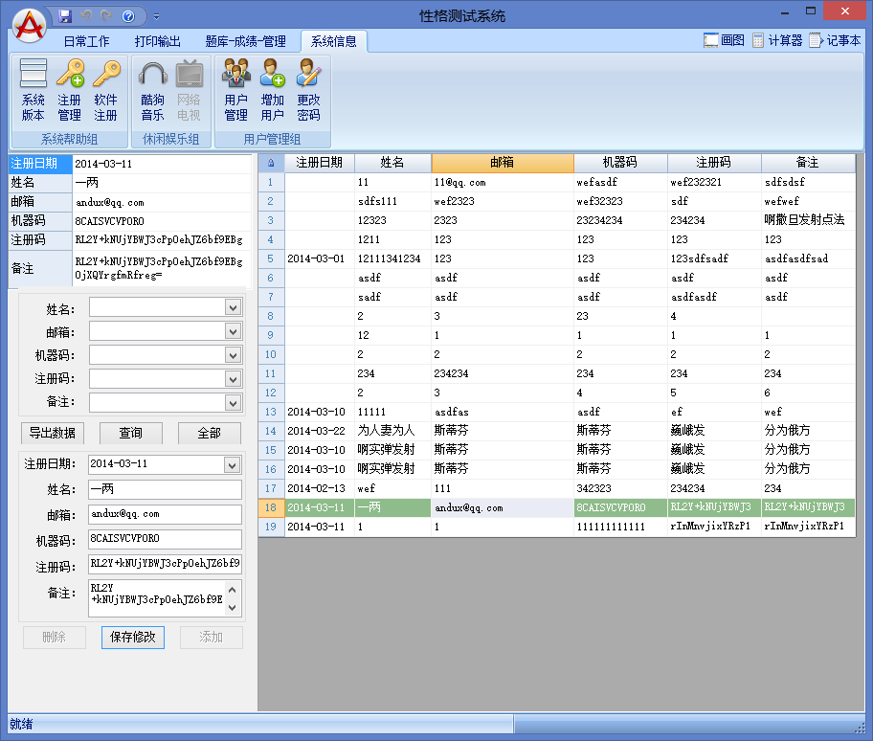Open the 更改密码 tool
873x741 pixels.
point(308,91)
